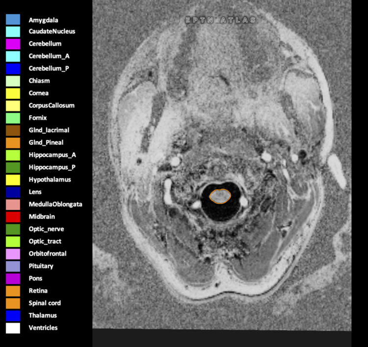Select the Retina orange swatch
This screenshot has height=347, width=368.
pos(13,291)
